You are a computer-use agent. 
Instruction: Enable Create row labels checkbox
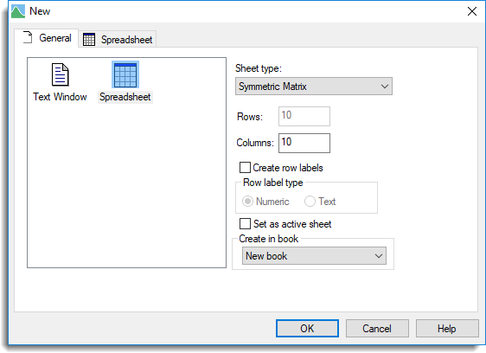pos(245,168)
